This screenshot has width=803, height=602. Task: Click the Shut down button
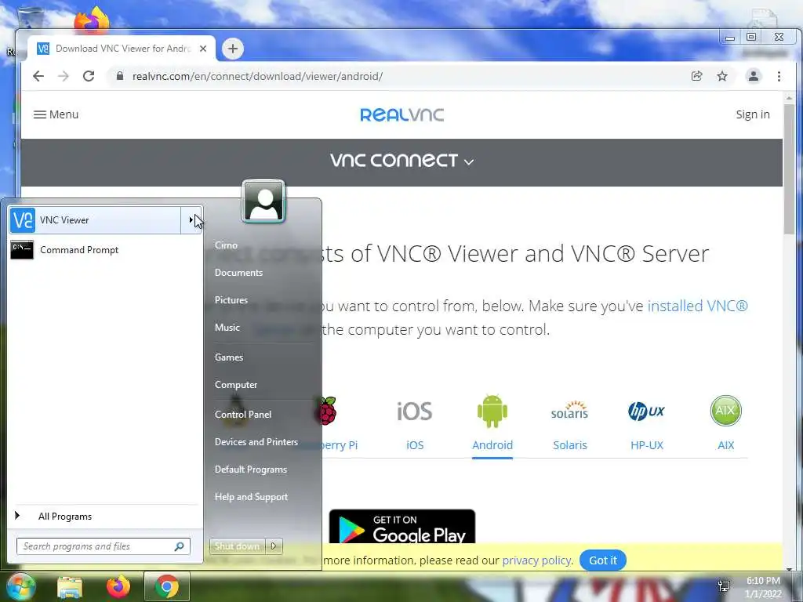pyautogui.click(x=238, y=546)
